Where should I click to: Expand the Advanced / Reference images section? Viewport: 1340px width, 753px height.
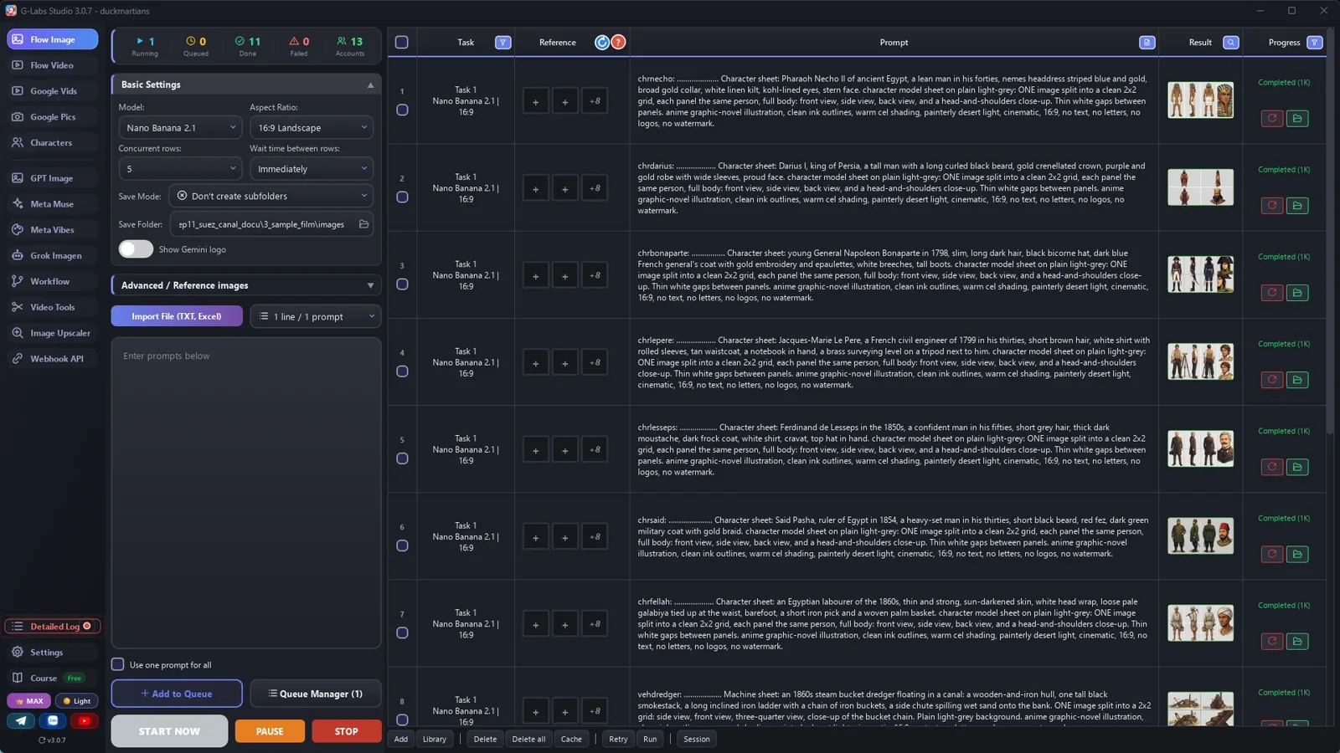point(246,285)
